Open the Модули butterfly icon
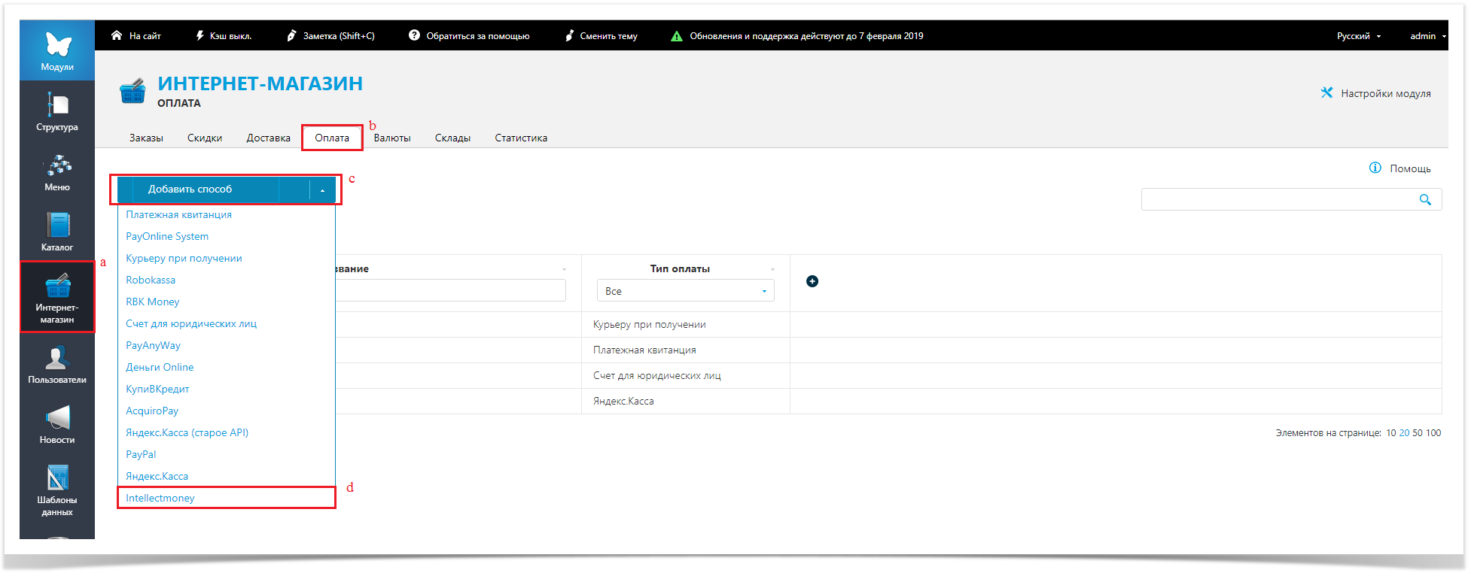Screen dimensions: 1474x576 57,47
